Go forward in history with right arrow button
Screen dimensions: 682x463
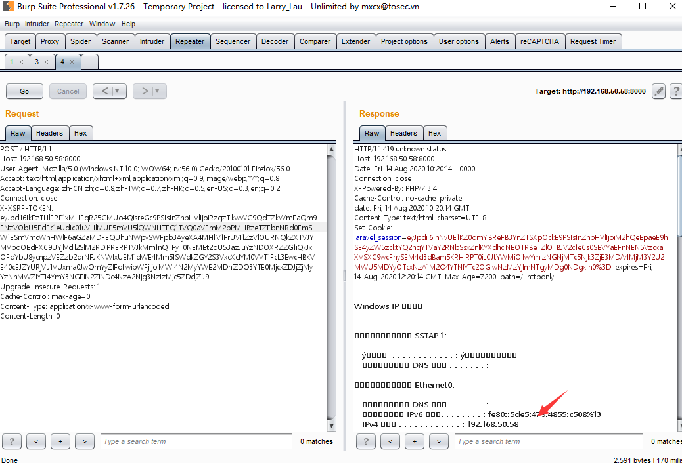click(145, 91)
